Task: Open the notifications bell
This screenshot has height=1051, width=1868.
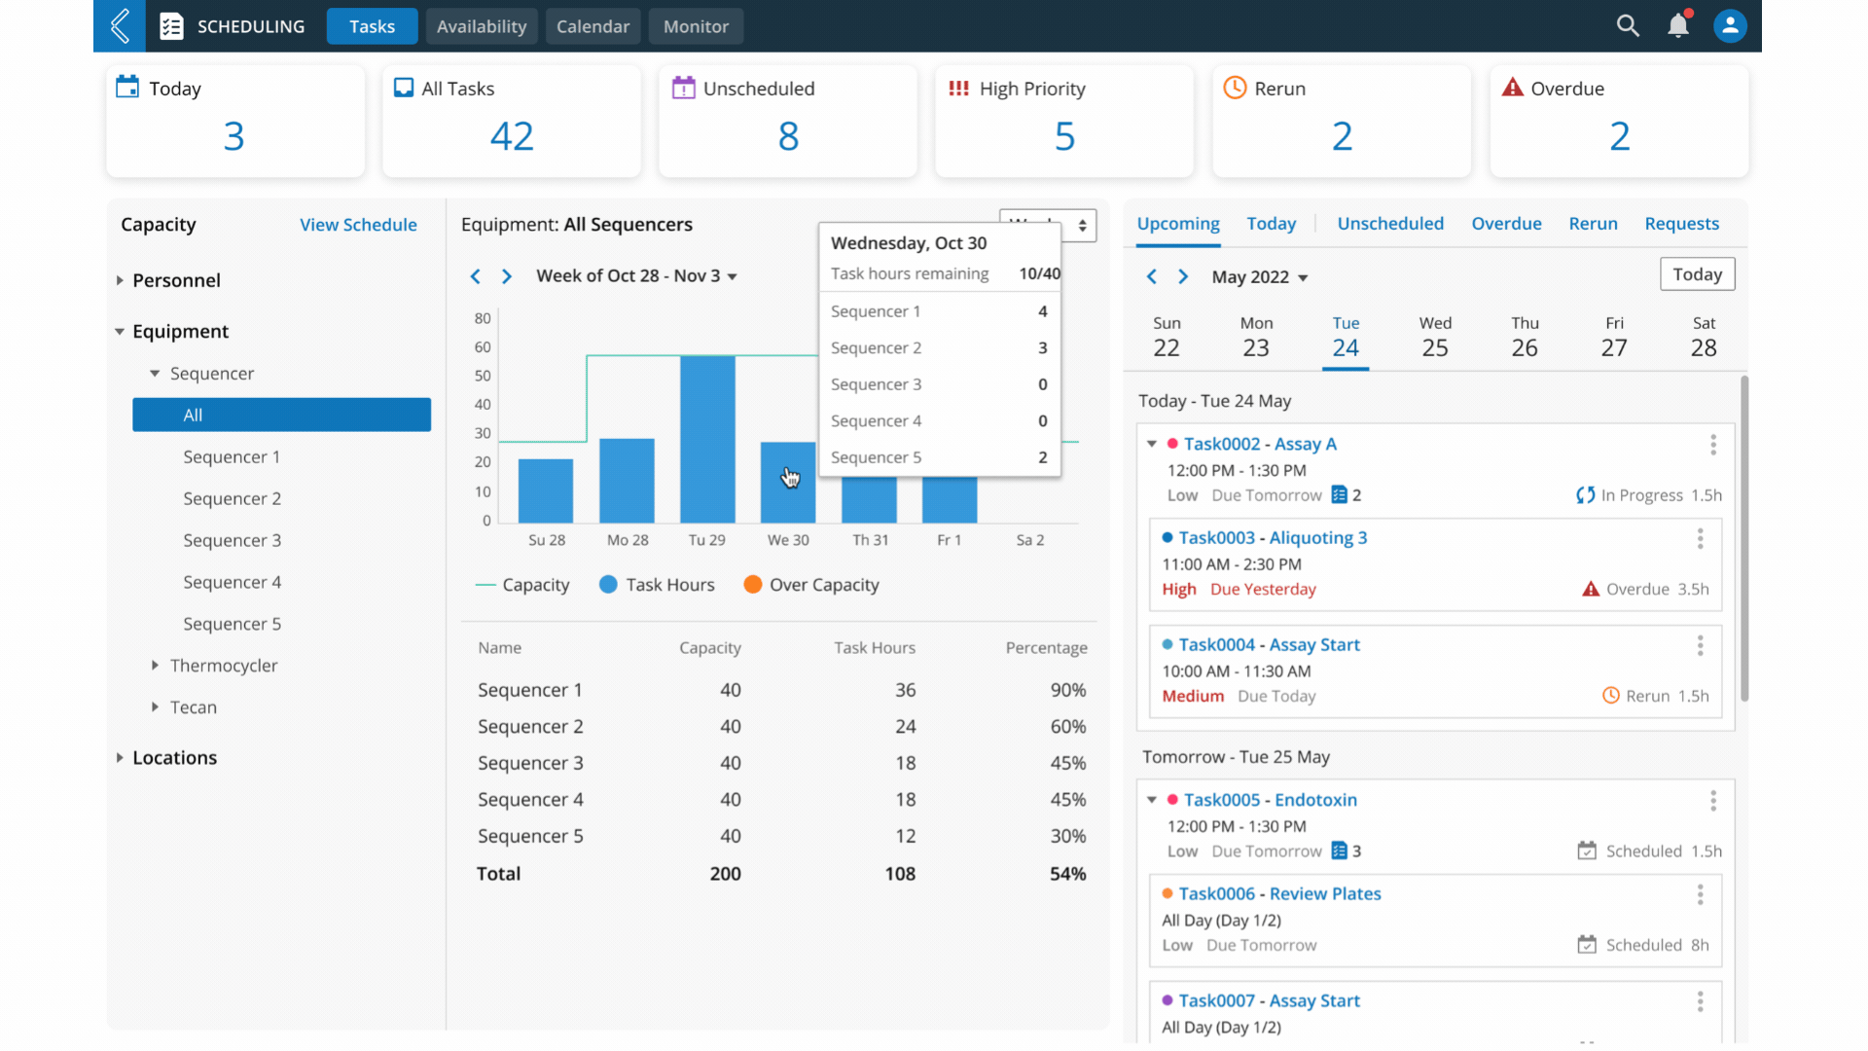Action: [x=1678, y=25]
